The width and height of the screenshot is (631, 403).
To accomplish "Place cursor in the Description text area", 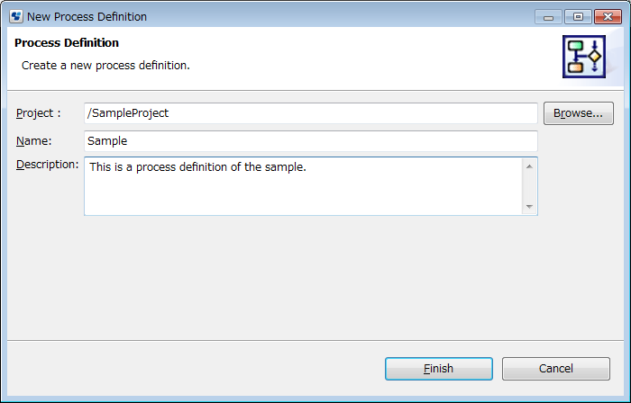I will (303, 186).
